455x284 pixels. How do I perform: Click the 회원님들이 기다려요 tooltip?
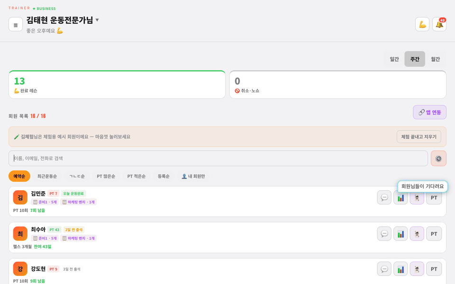click(422, 186)
